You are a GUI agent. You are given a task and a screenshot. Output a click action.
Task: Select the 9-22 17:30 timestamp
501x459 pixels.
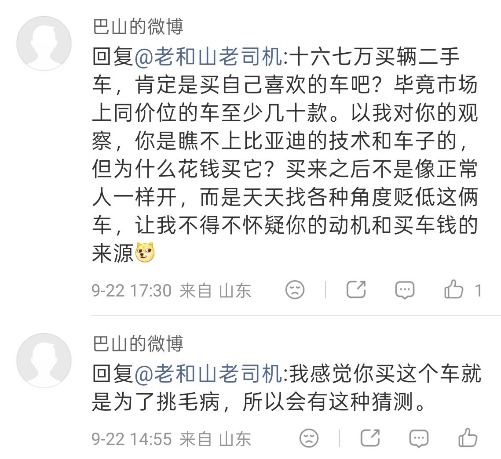pos(132,290)
